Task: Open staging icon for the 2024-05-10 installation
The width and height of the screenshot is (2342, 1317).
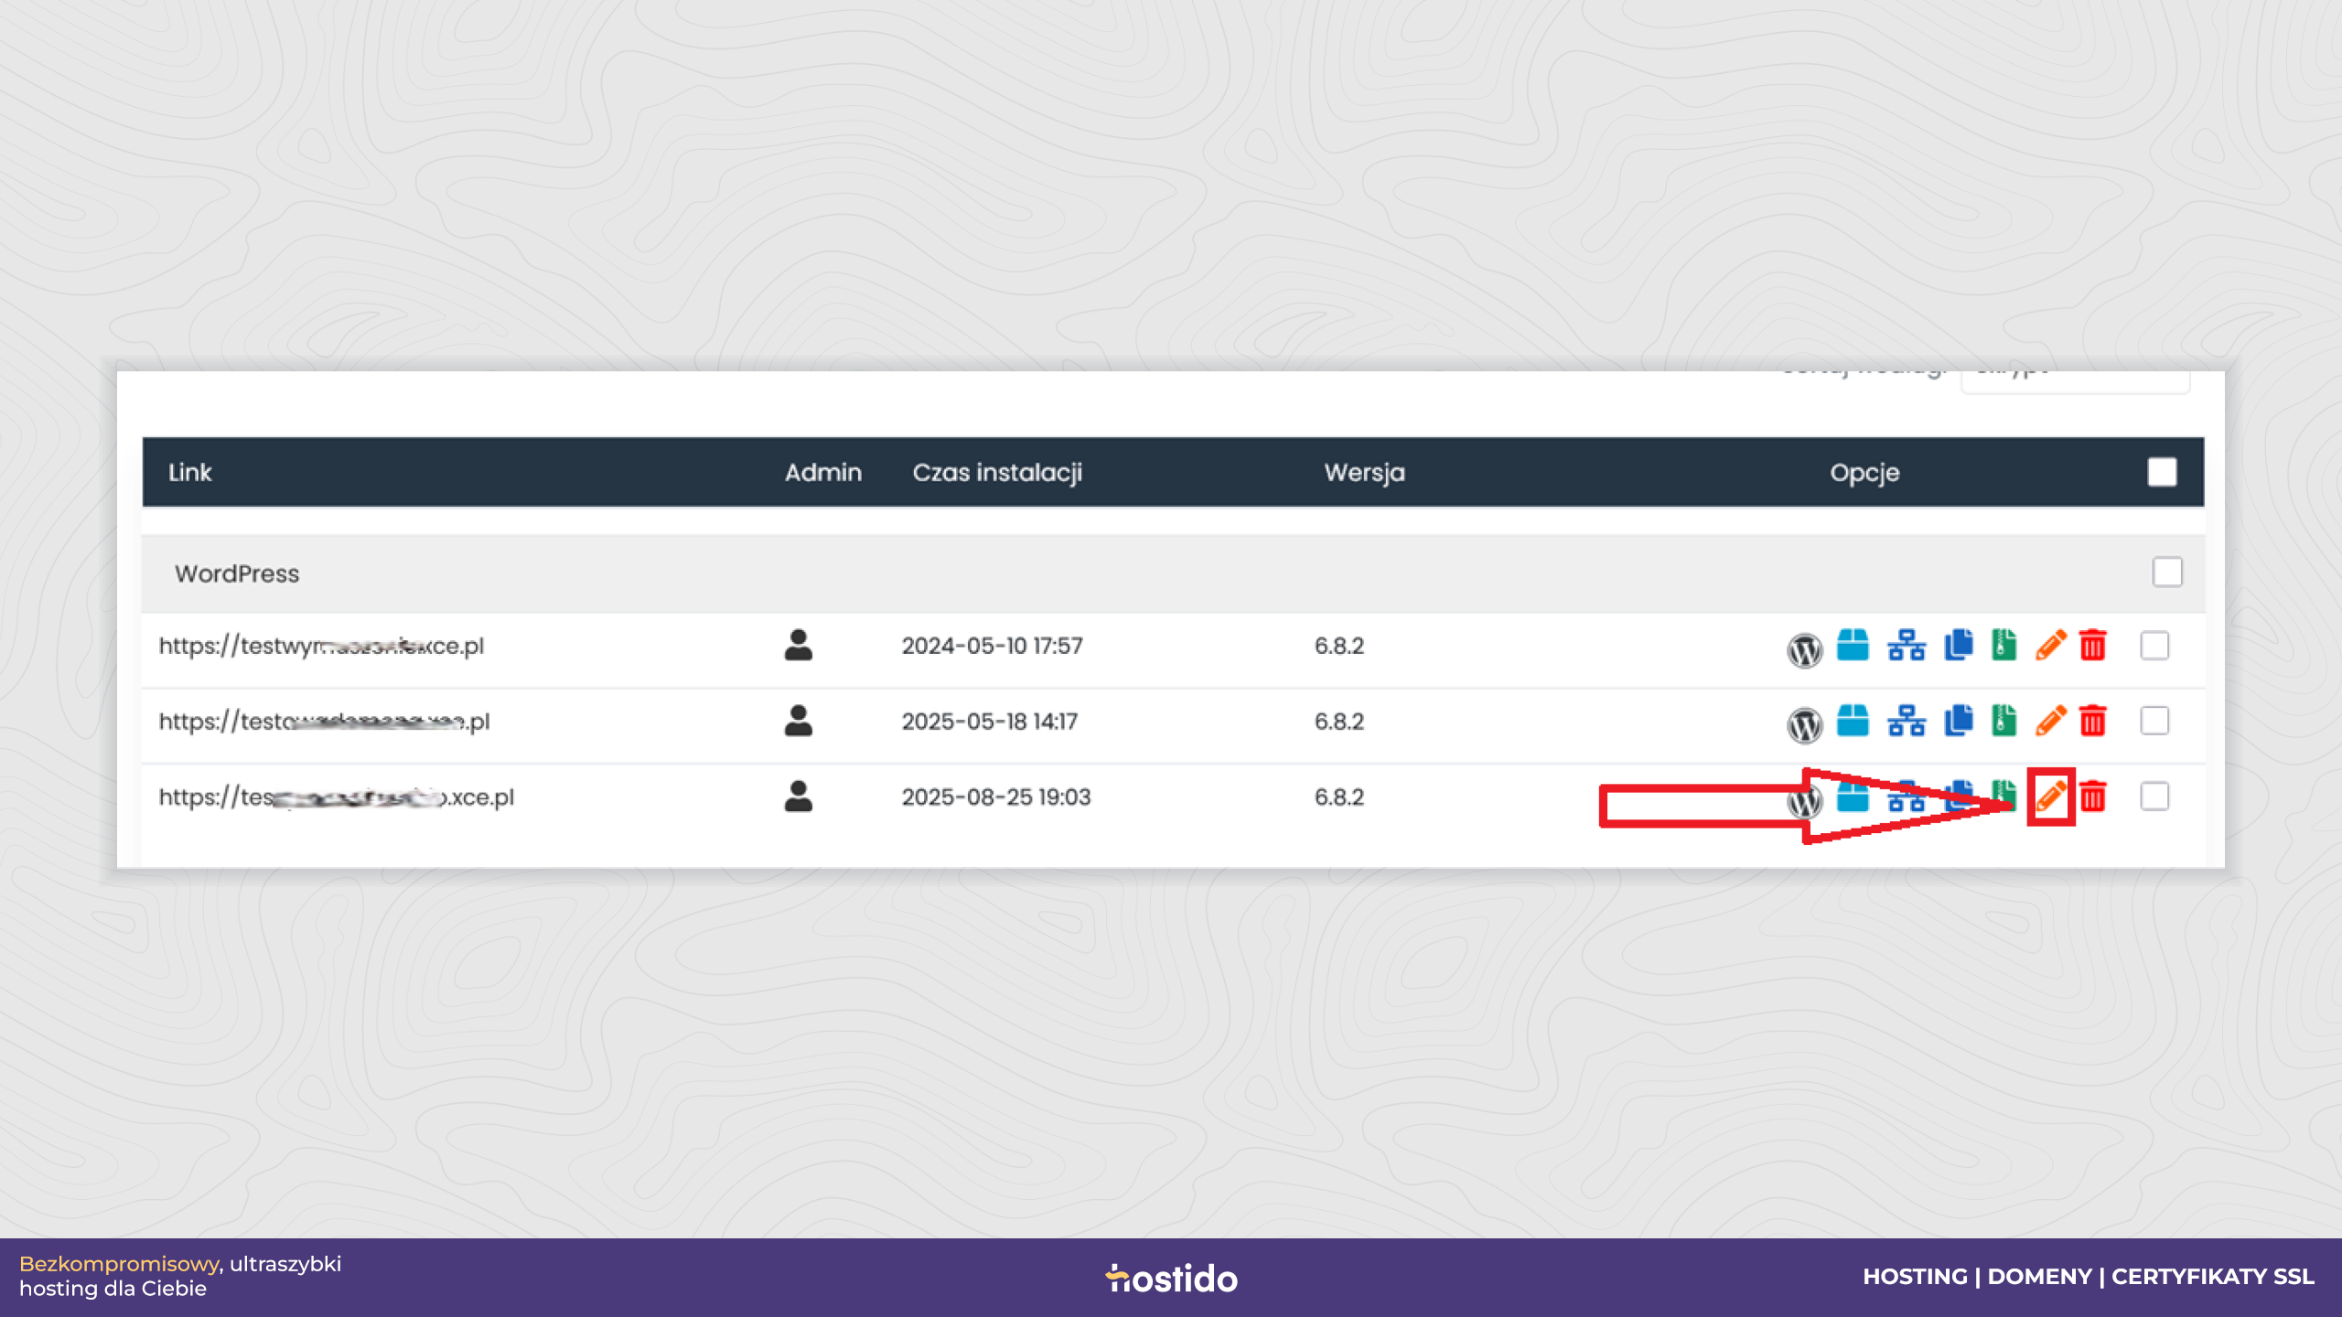Action: click(x=1907, y=645)
